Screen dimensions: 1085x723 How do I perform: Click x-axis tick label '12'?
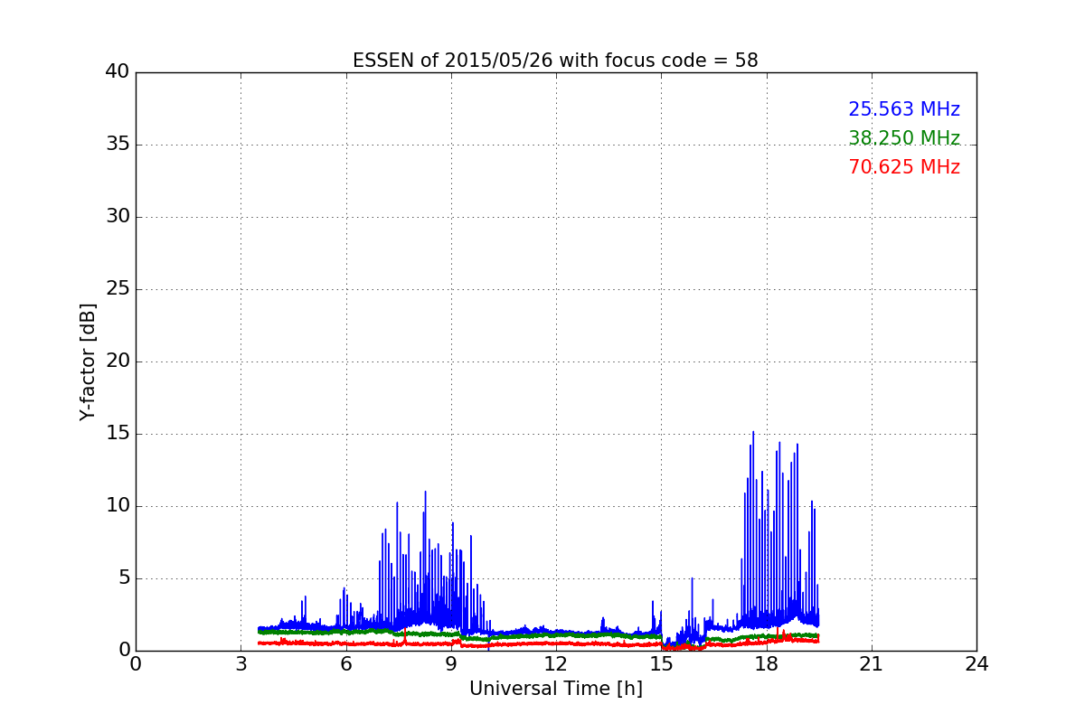click(556, 664)
